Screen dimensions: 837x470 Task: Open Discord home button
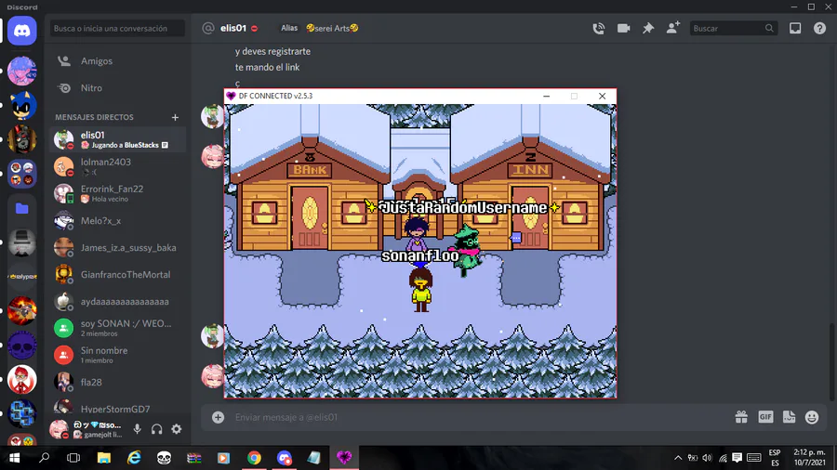click(22, 31)
